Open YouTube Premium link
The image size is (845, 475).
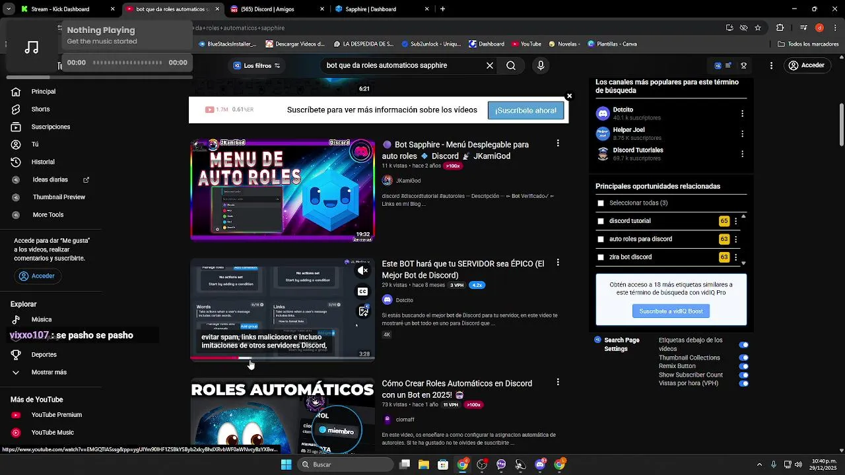click(x=56, y=415)
